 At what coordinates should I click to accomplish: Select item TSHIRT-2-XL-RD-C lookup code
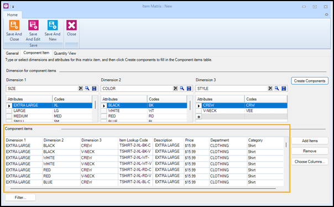click(135, 170)
